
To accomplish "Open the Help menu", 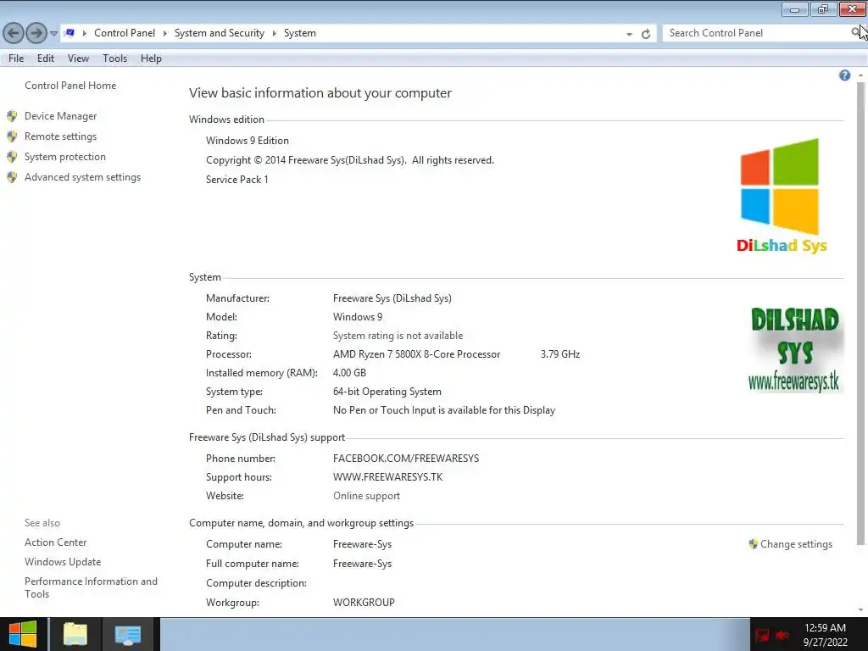I will click(x=151, y=58).
